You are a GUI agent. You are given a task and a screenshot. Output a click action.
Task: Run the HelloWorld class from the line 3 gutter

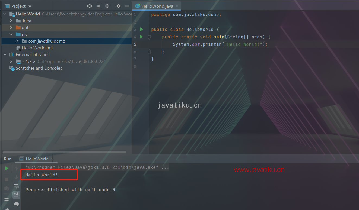tap(141, 29)
